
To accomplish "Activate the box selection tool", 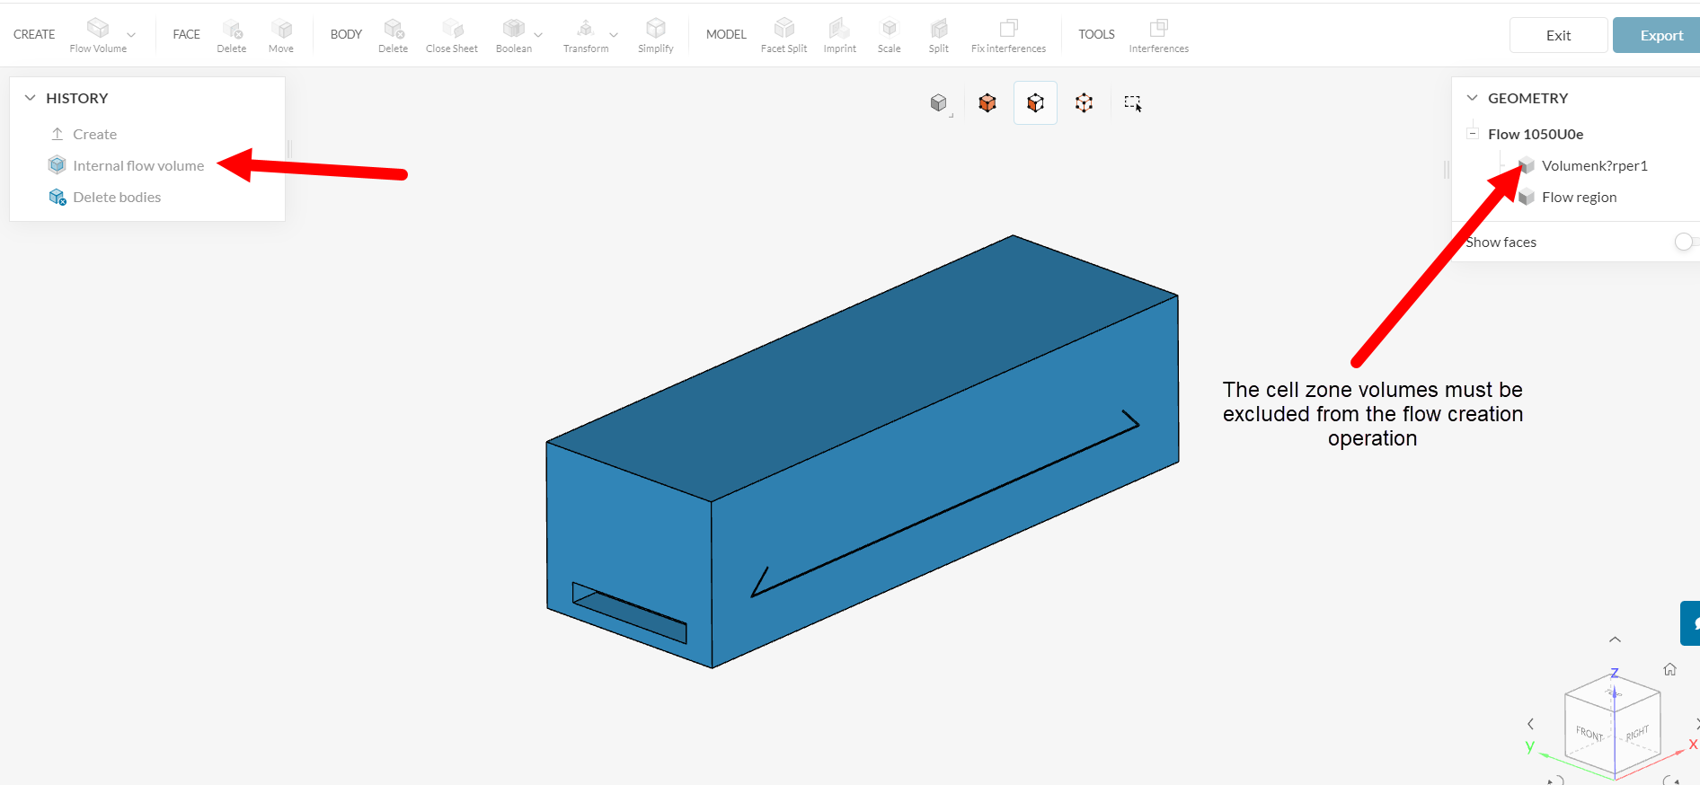I will click(1132, 103).
